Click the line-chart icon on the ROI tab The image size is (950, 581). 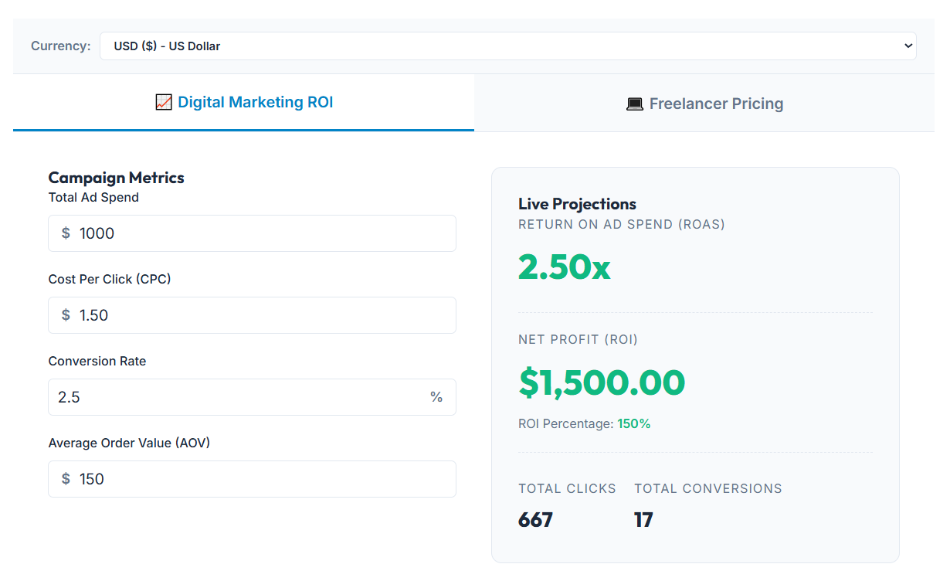(x=164, y=101)
